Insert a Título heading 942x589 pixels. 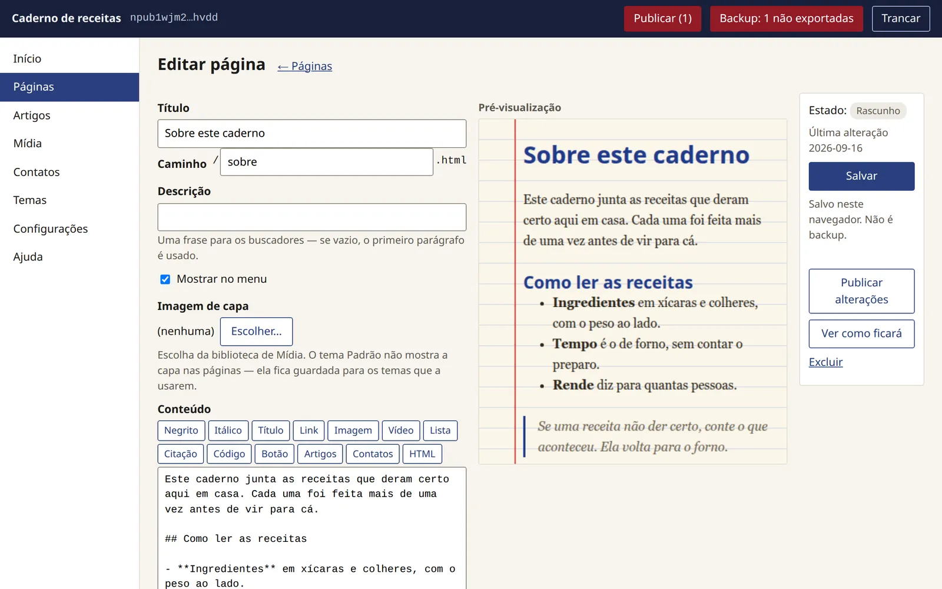(x=271, y=431)
